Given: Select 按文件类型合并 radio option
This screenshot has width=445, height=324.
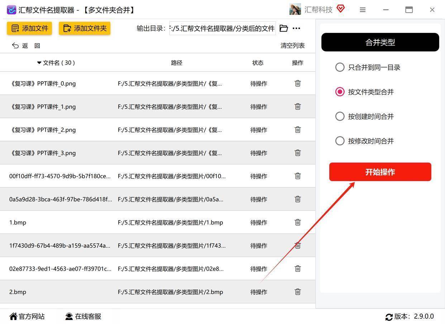Looking at the screenshot, I should (x=340, y=92).
